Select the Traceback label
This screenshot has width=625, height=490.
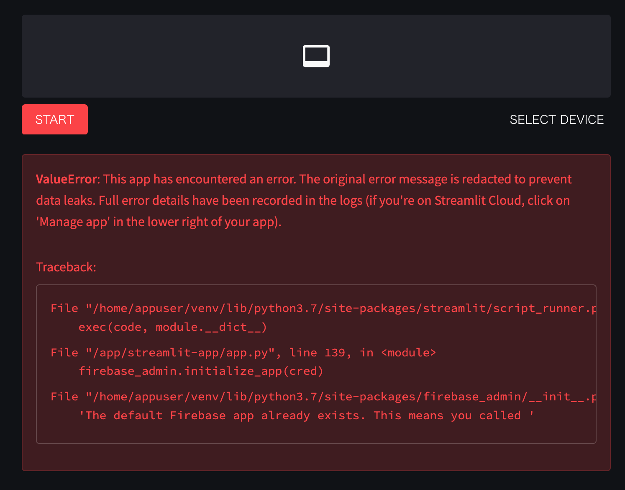[66, 266]
